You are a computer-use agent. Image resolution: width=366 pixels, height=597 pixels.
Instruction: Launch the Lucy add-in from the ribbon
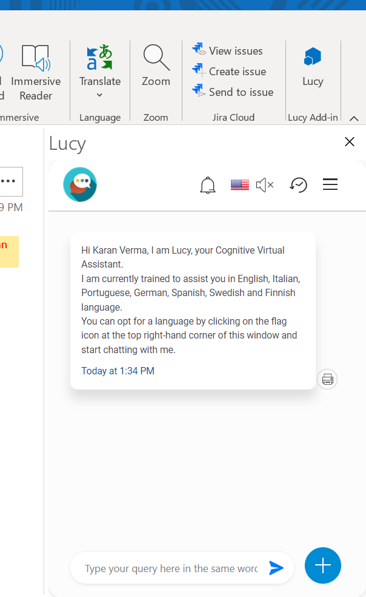click(313, 66)
